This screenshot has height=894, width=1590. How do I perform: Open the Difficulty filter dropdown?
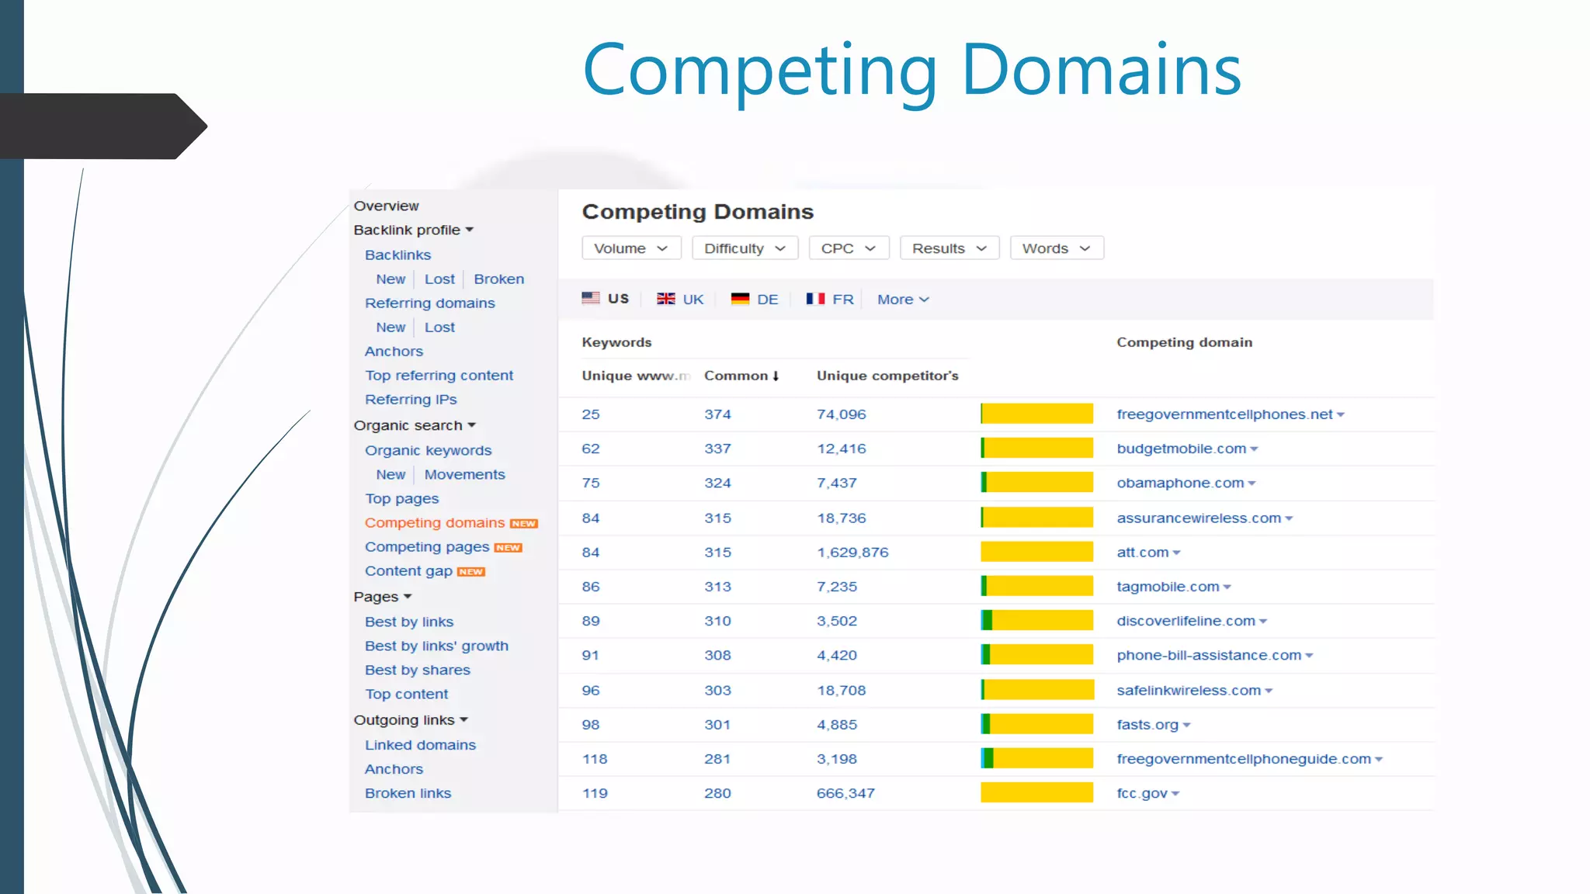(x=745, y=248)
